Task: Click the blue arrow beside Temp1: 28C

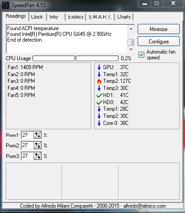Action: coord(99,109)
